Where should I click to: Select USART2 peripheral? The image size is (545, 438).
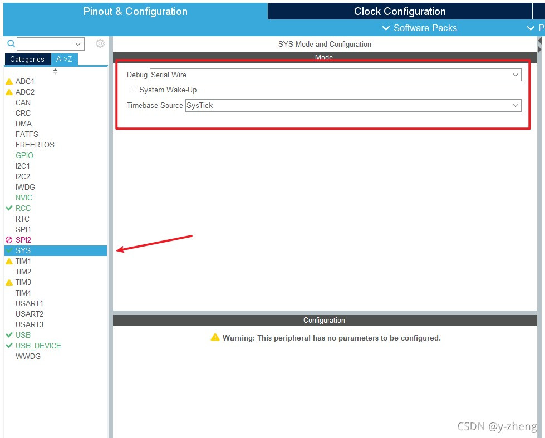[29, 314]
